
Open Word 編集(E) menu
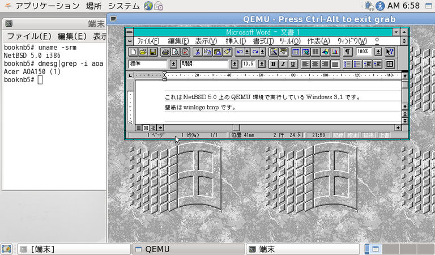coord(178,41)
